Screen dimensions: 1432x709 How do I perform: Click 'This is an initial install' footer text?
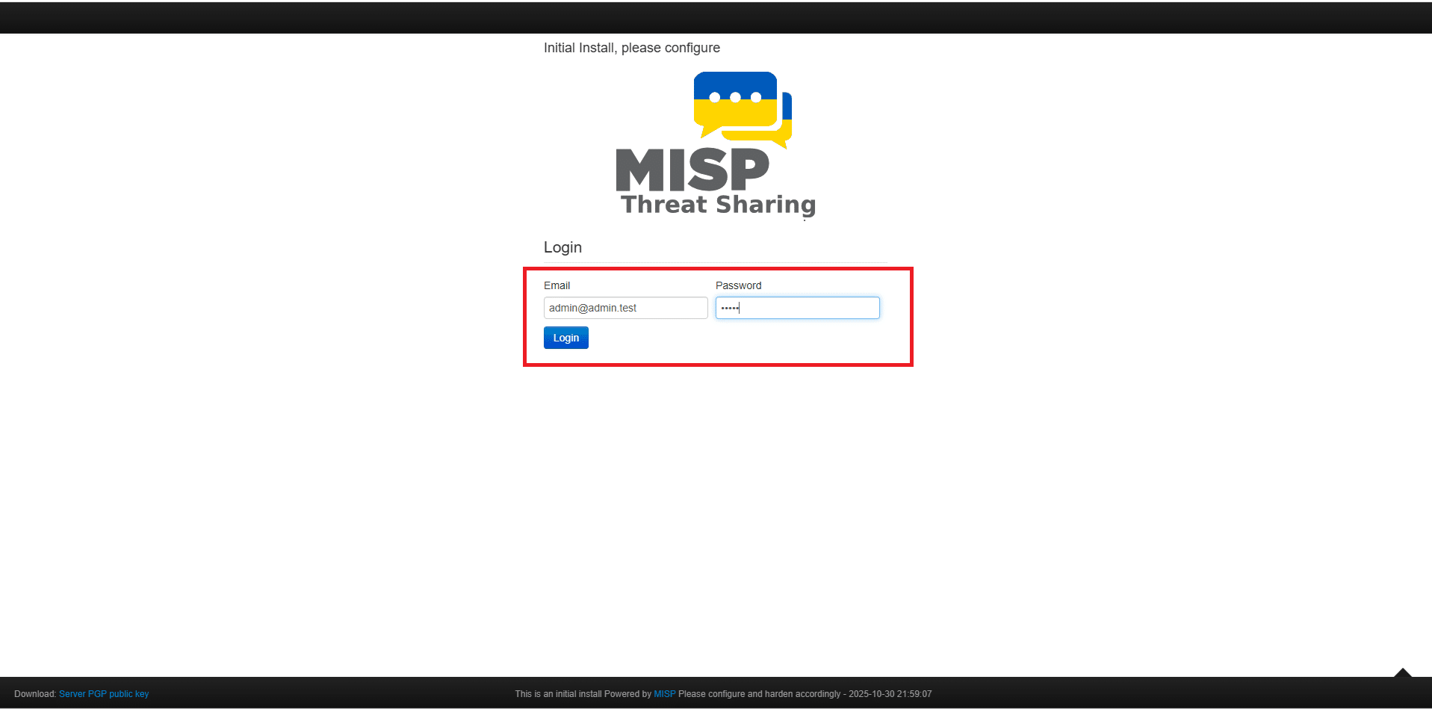pyautogui.click(x=558, y=694)
